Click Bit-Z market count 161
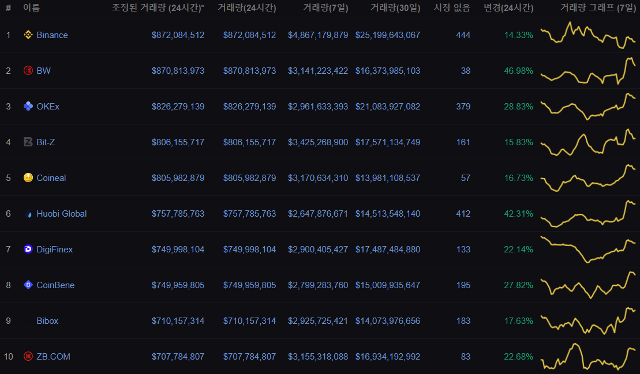Screen dimensions: 640x374 463,142
